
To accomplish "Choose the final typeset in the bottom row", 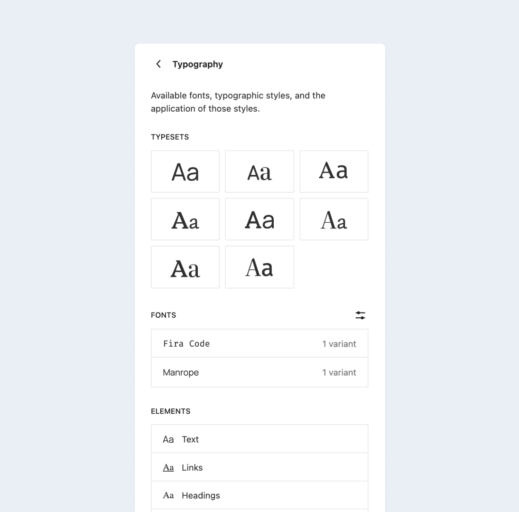I will click(x=259, y=267).
